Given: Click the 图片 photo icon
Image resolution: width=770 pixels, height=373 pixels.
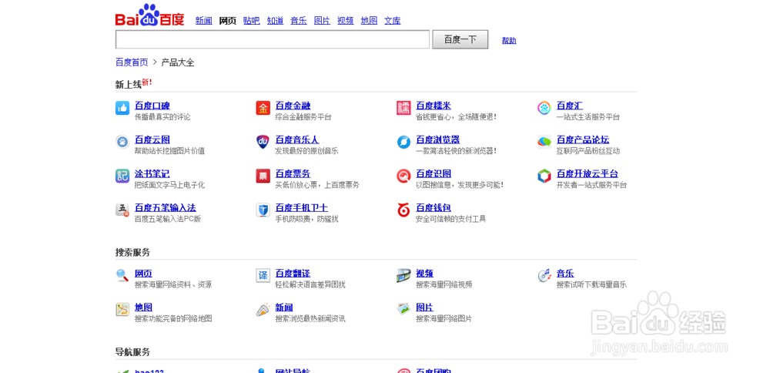Looking at the screenshot, I should coord(403,310).
